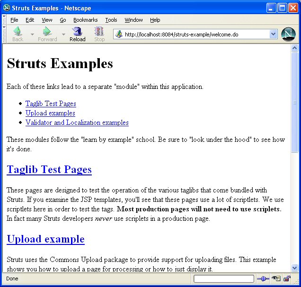Viewport: 301px width, 287px height.
Task: Open Validator and Localization examples link
Action: pyautogui.click(x=77, y=122)
